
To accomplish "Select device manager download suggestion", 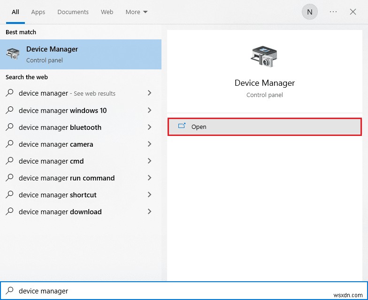I will coord(60,212).
